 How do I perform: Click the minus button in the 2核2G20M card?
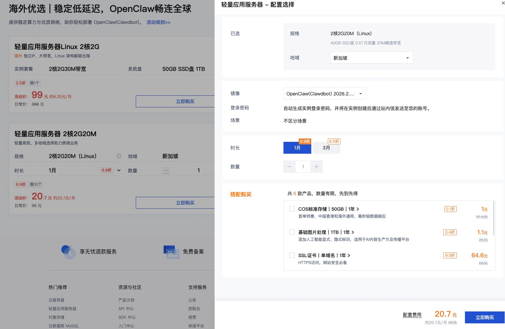click(166, 170)
